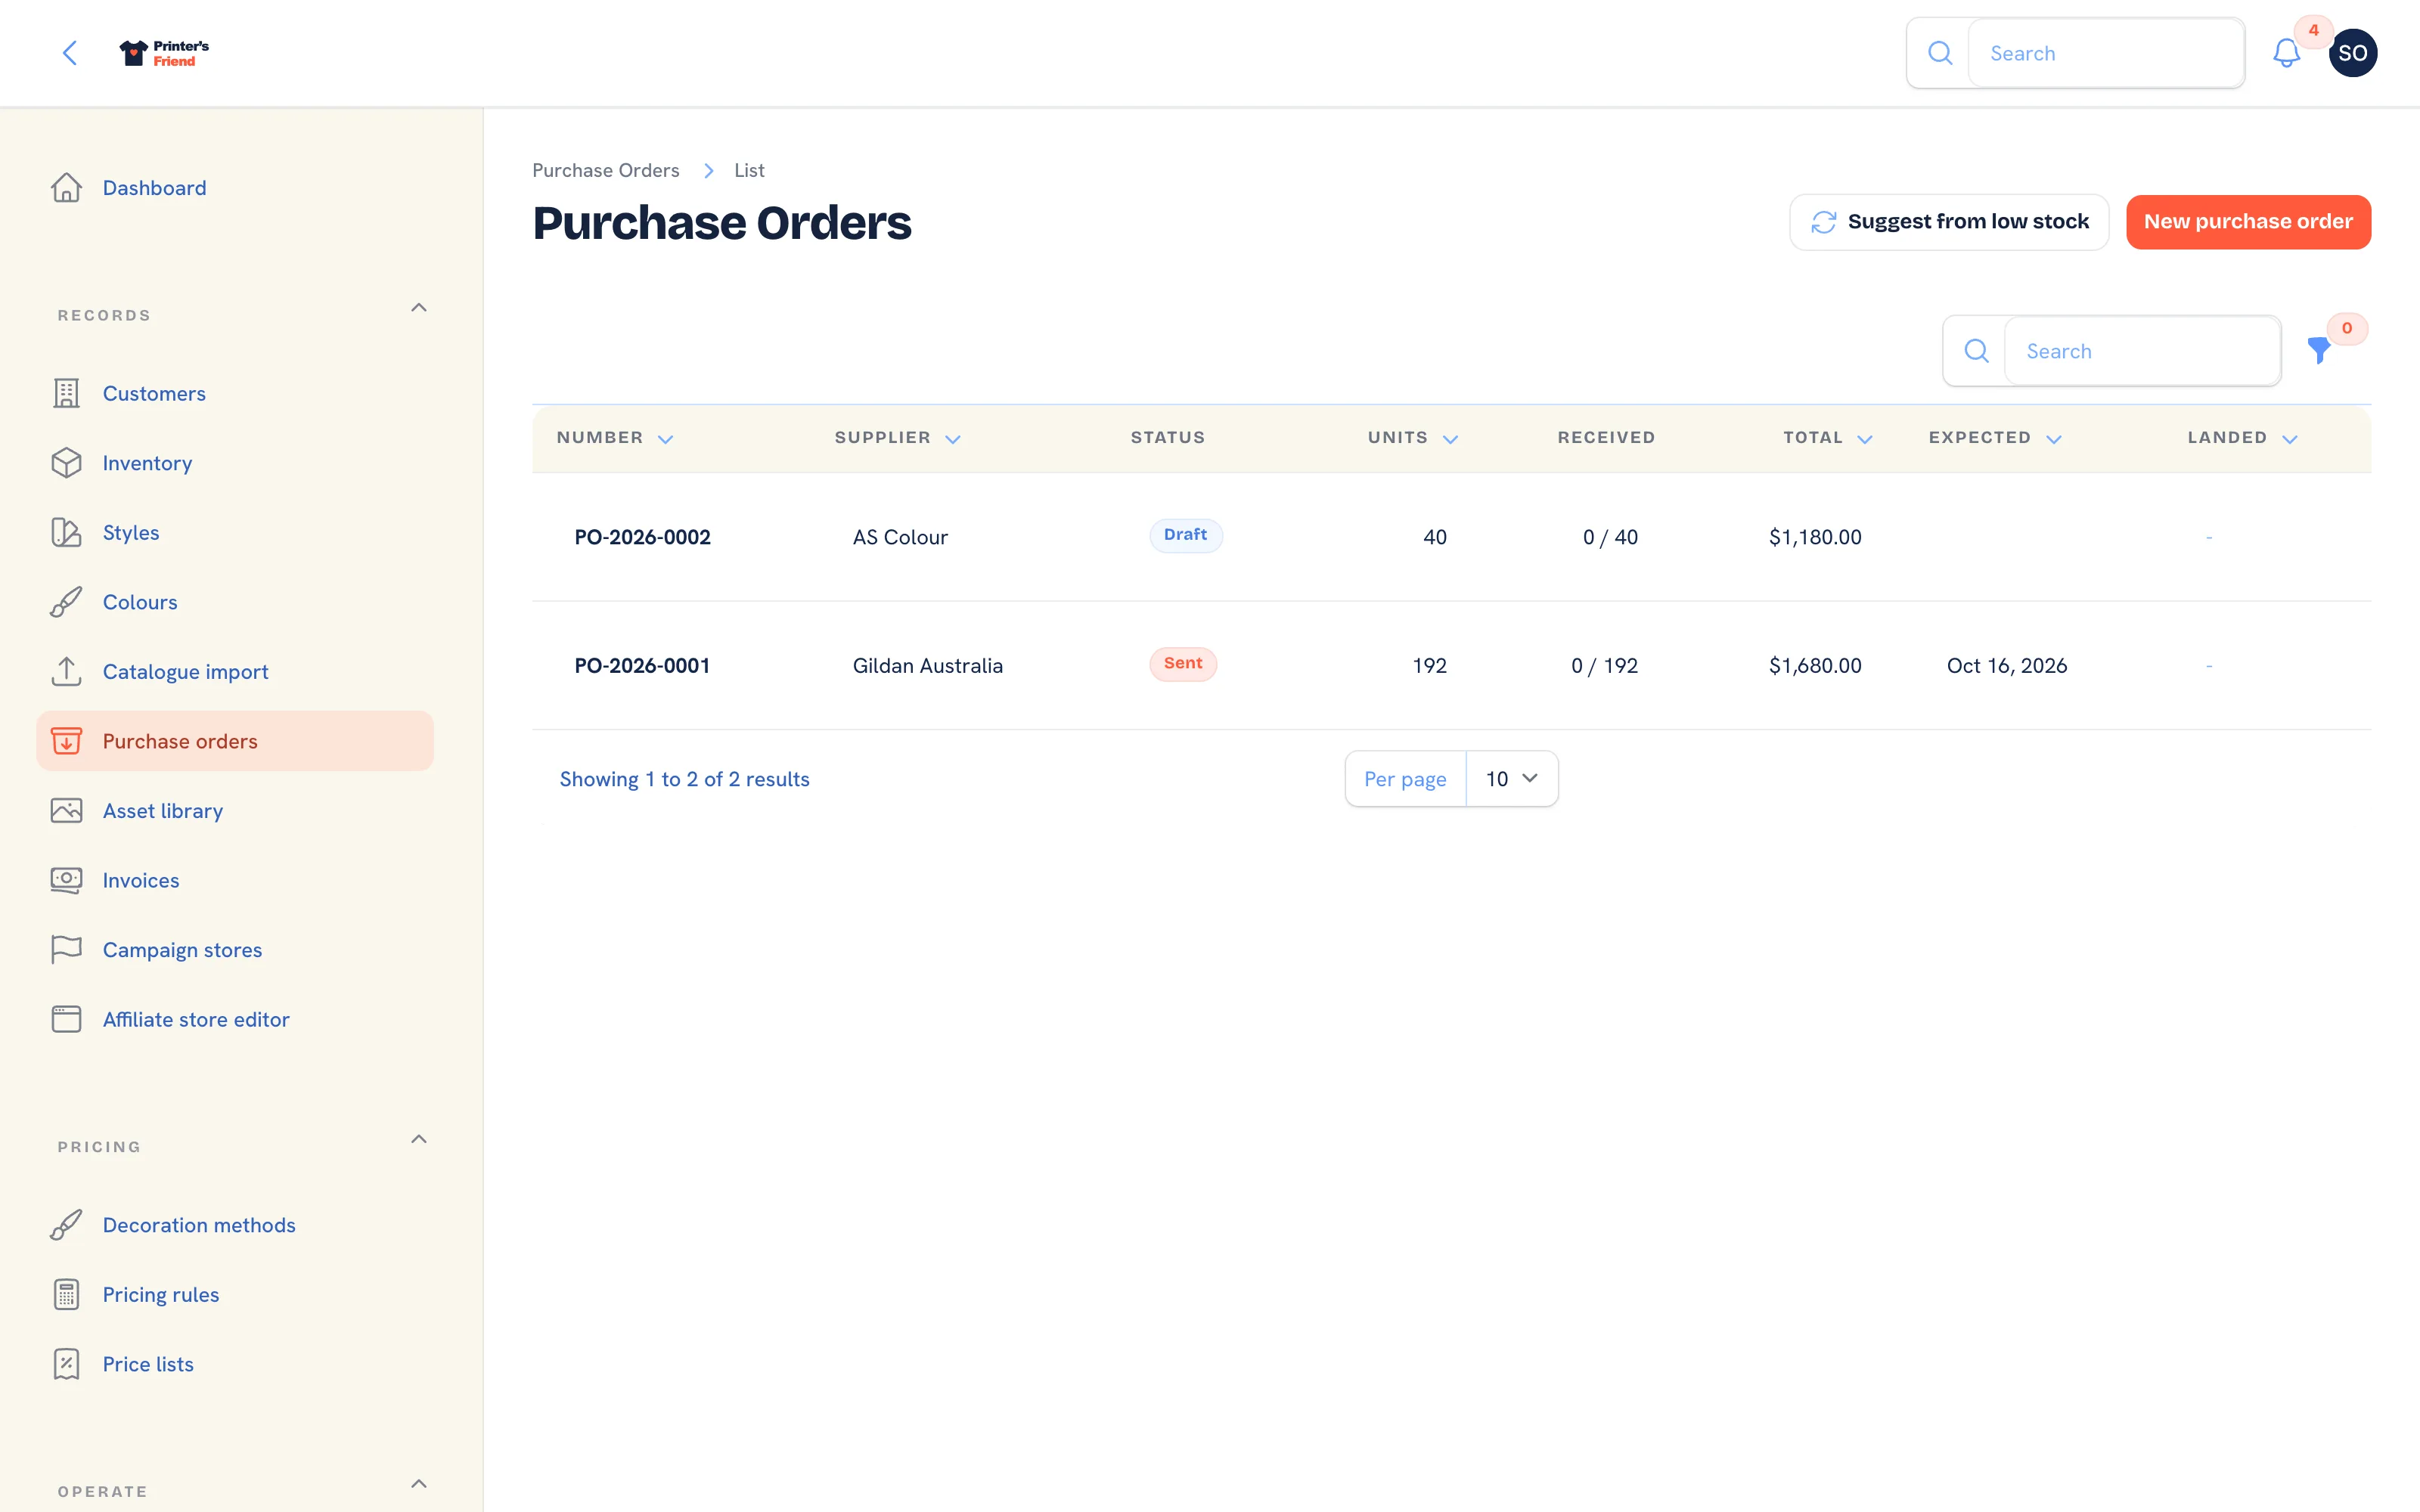This screenshot has height=1512, width=2420.
Task: Click the Decoration methods brush icon
Action: (x=66, y=1225)
